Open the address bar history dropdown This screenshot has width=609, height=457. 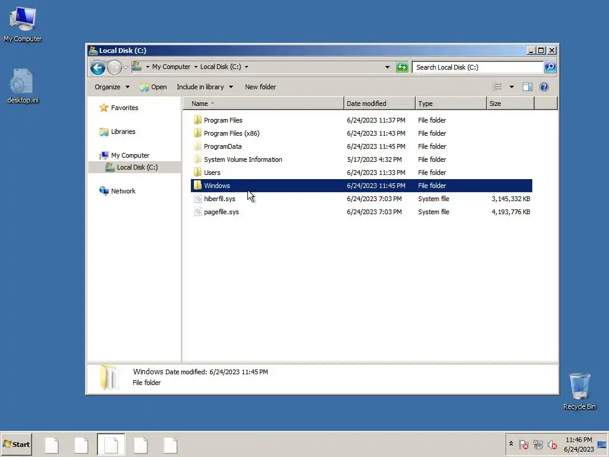pos(387,67)
